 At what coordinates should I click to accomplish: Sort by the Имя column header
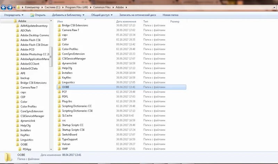click(x=60, y=21)
